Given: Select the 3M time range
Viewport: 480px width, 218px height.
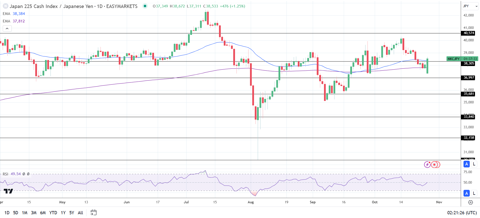Looking at the screenshot, I should click(x=34, y=213).
